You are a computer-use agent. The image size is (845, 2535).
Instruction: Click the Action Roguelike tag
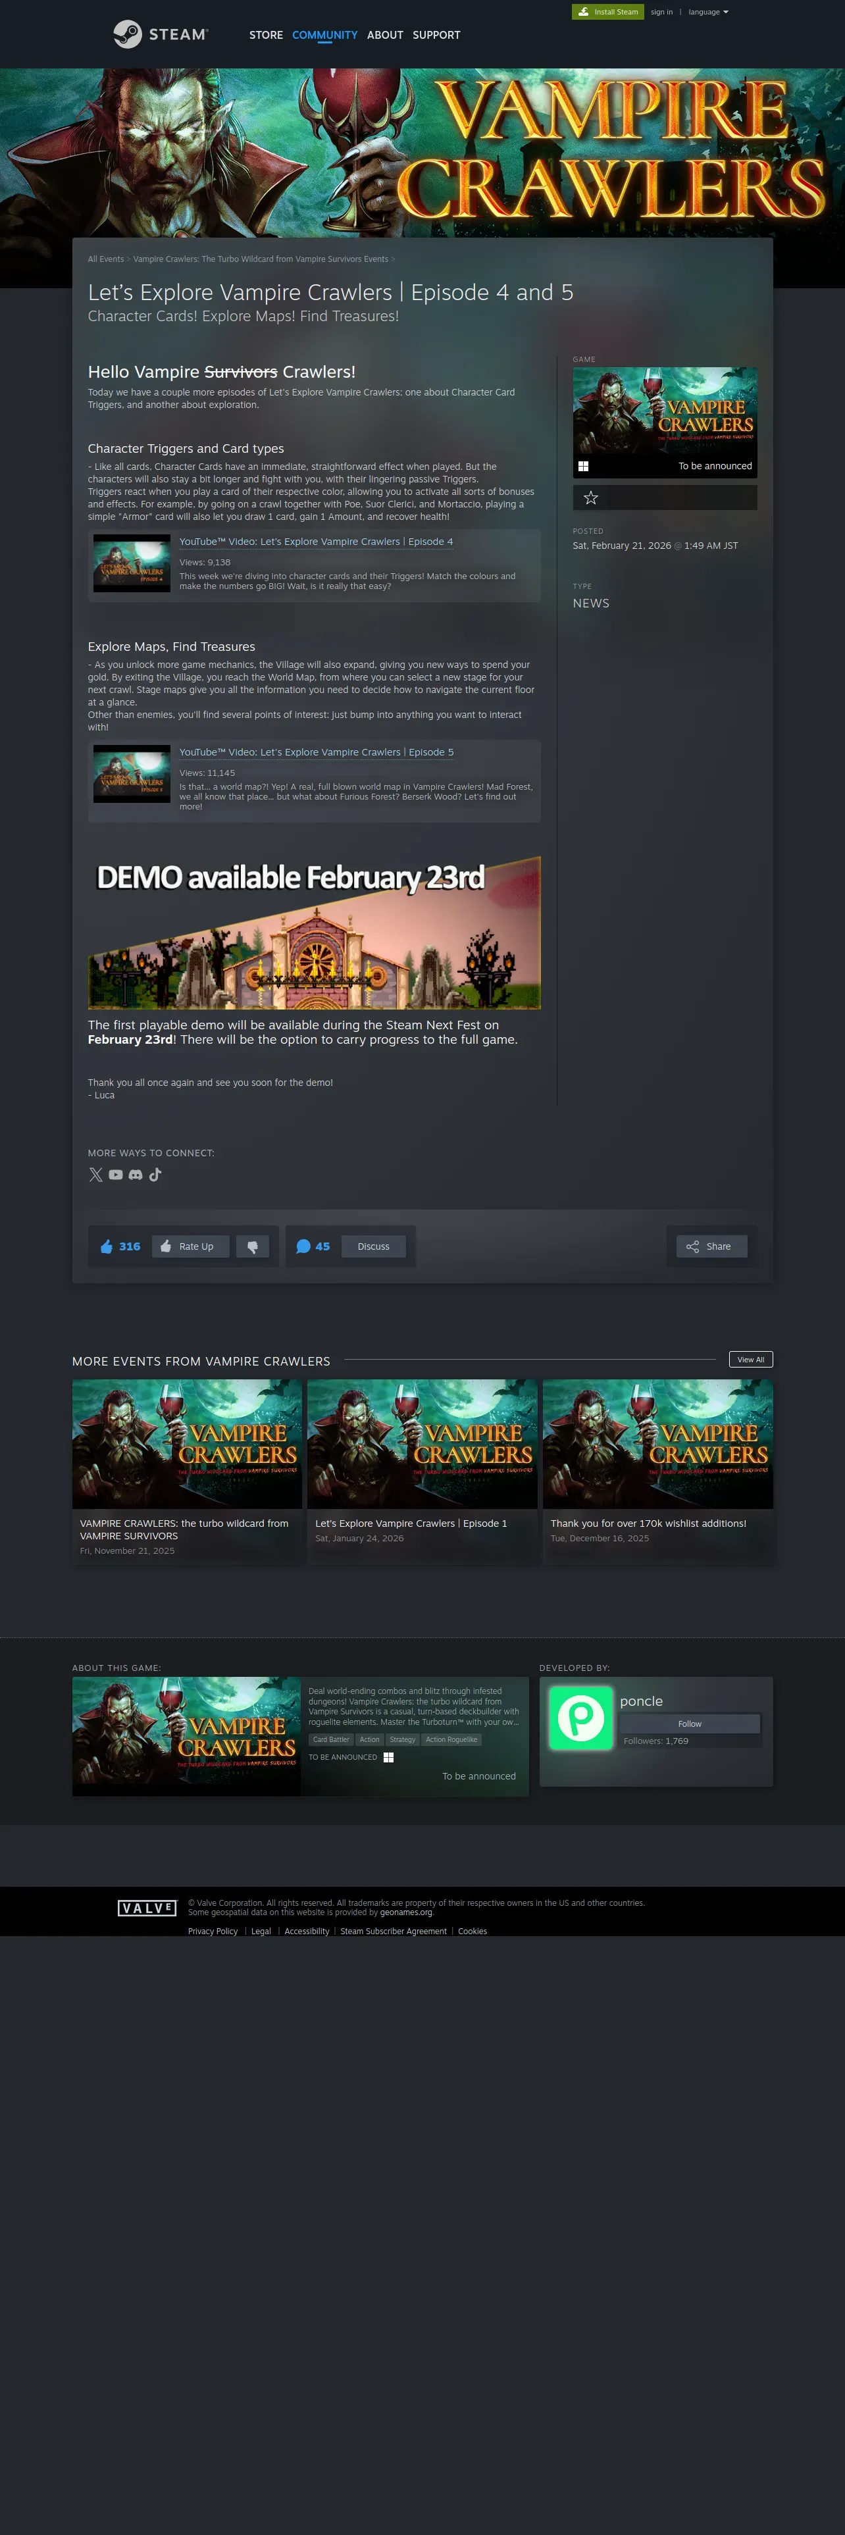(451, 1740)
